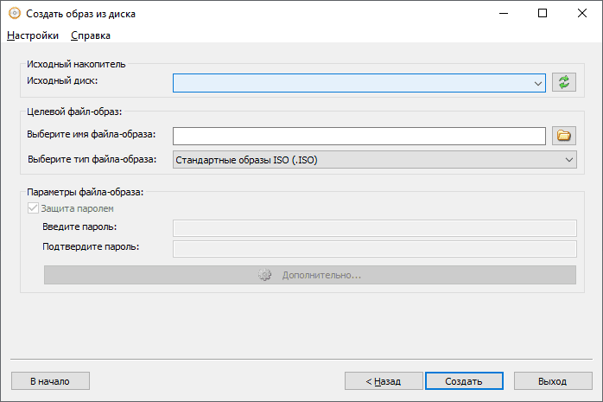603x402 pixels.
Task: Minimize the window
Action: pyautogui.click(x=502, y=14)
